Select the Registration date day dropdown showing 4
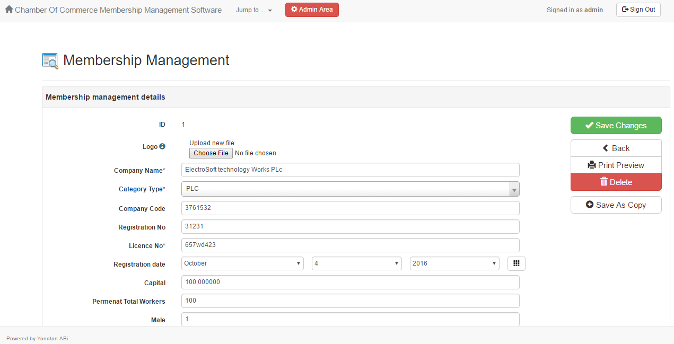Screen dimensions: 674x344 pos(356,263)
